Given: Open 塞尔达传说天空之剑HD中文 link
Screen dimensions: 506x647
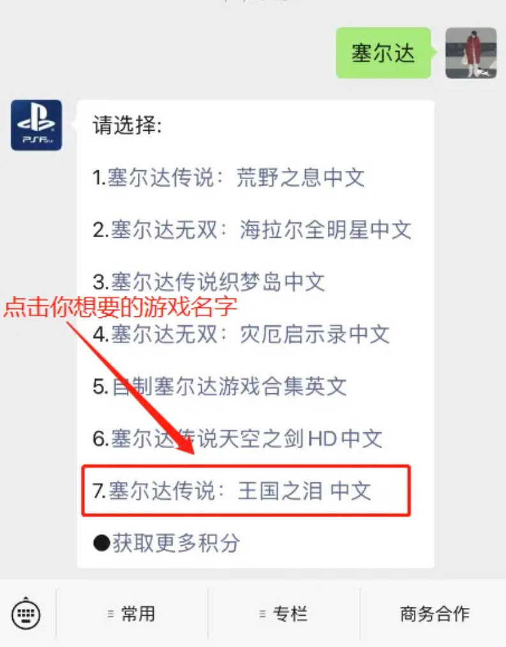Looking at the screenshot, I should click(x=246, y=438).
